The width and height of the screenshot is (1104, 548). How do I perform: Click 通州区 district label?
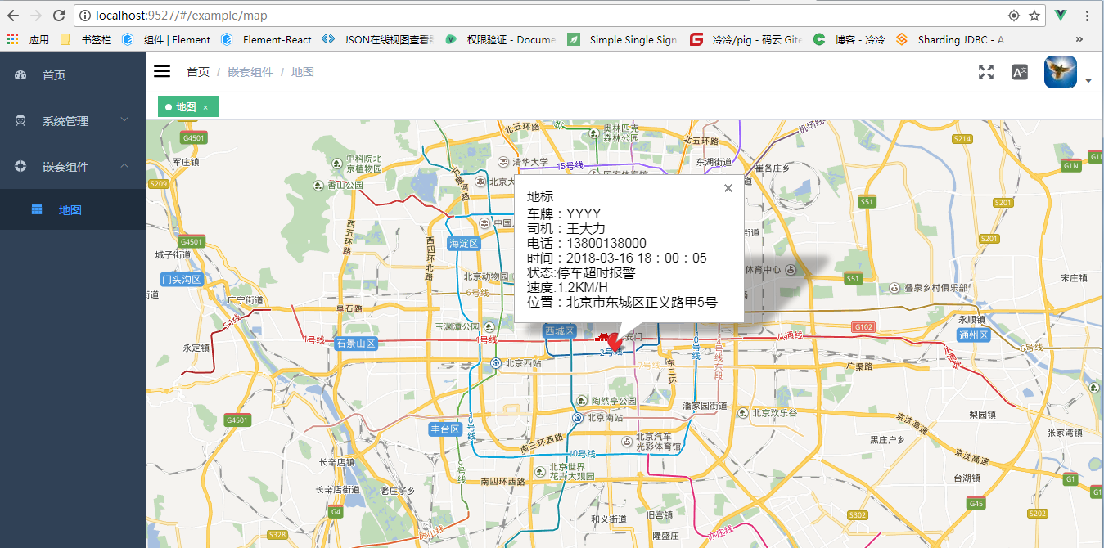[974, 335]
